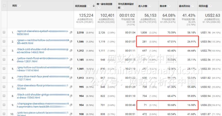Click the 网页 column header label
The height and width of the screenshot is (116, 222).
[x=15, y=6]
